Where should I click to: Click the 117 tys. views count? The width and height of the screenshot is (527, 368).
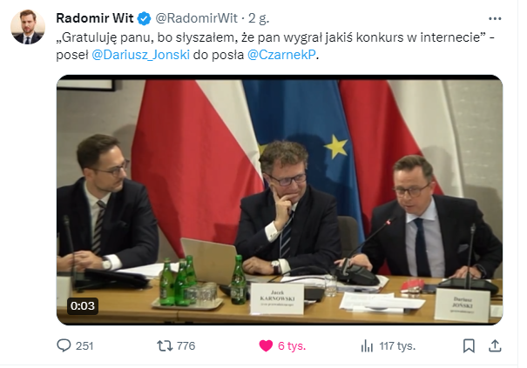[x=397, y=346]
